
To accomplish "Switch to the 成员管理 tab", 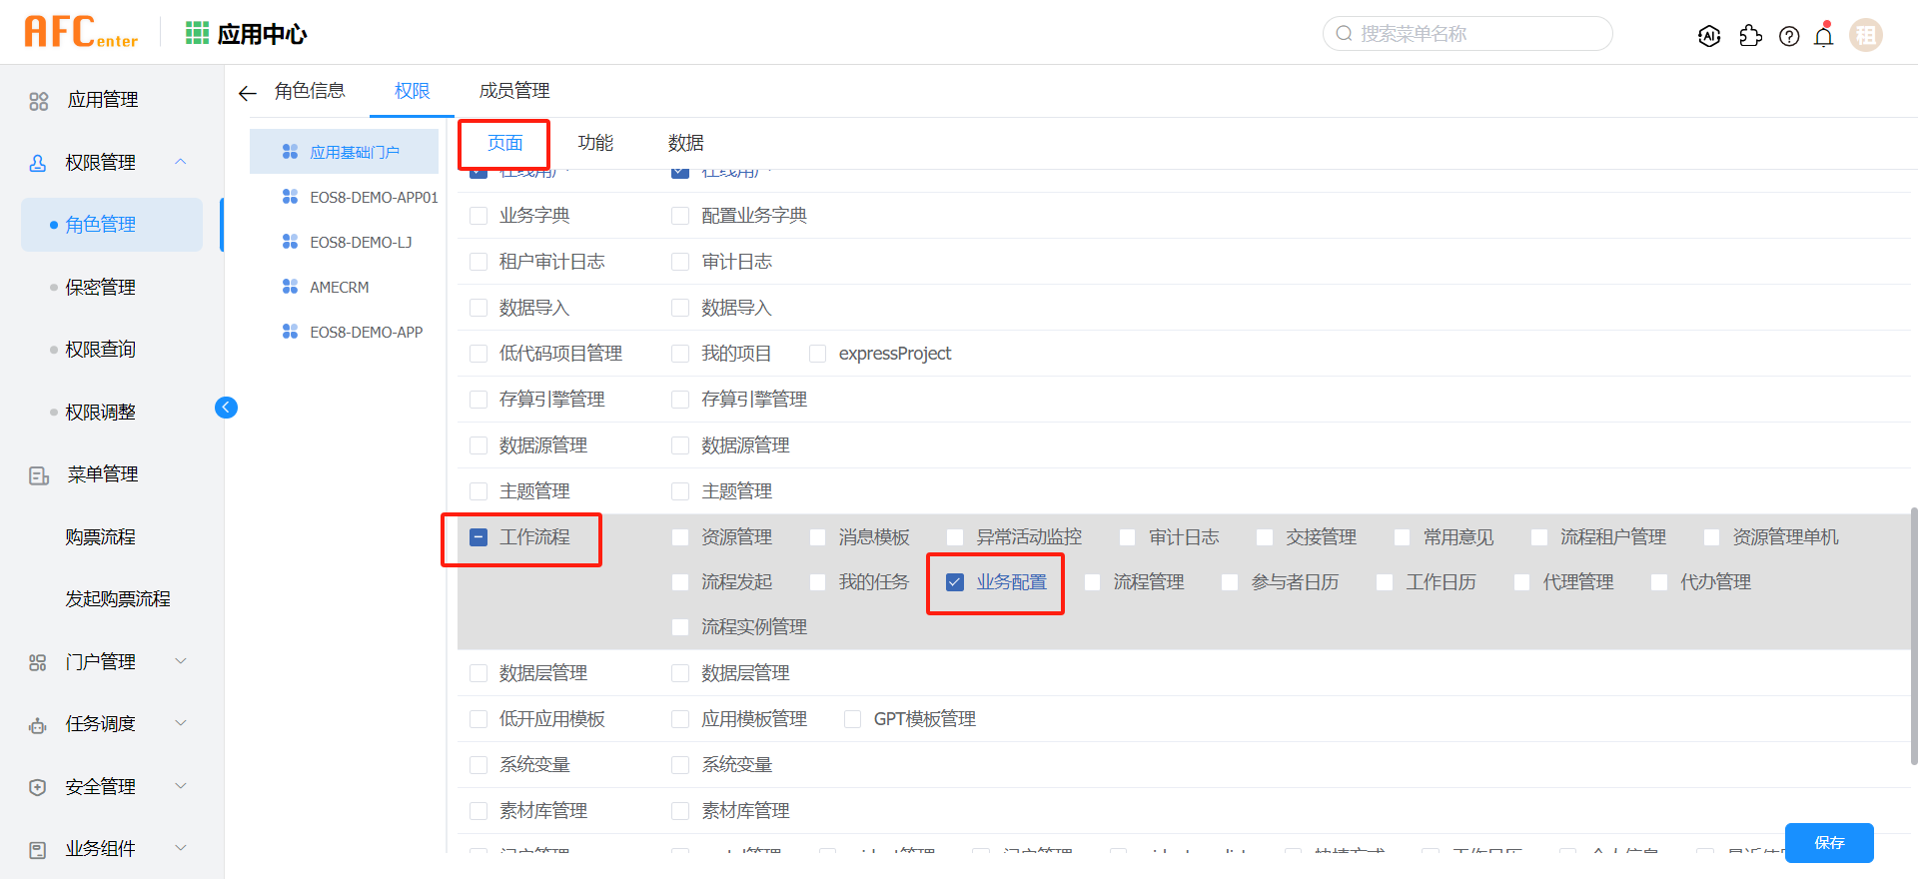I will tap(514, 91).
